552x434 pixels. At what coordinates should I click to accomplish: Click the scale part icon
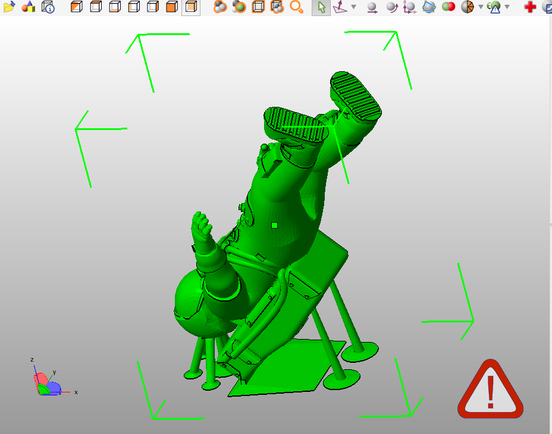point(410,7)
